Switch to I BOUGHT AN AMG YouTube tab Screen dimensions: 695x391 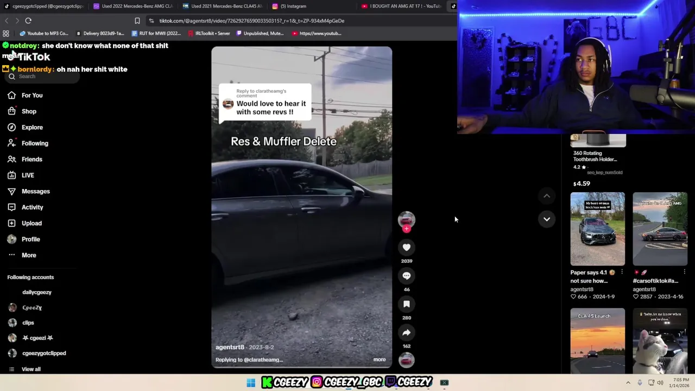tap(401, 6)
